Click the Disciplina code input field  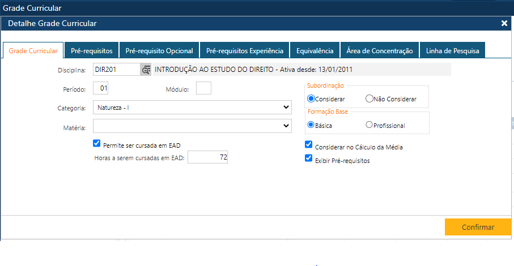click(116, 70)
